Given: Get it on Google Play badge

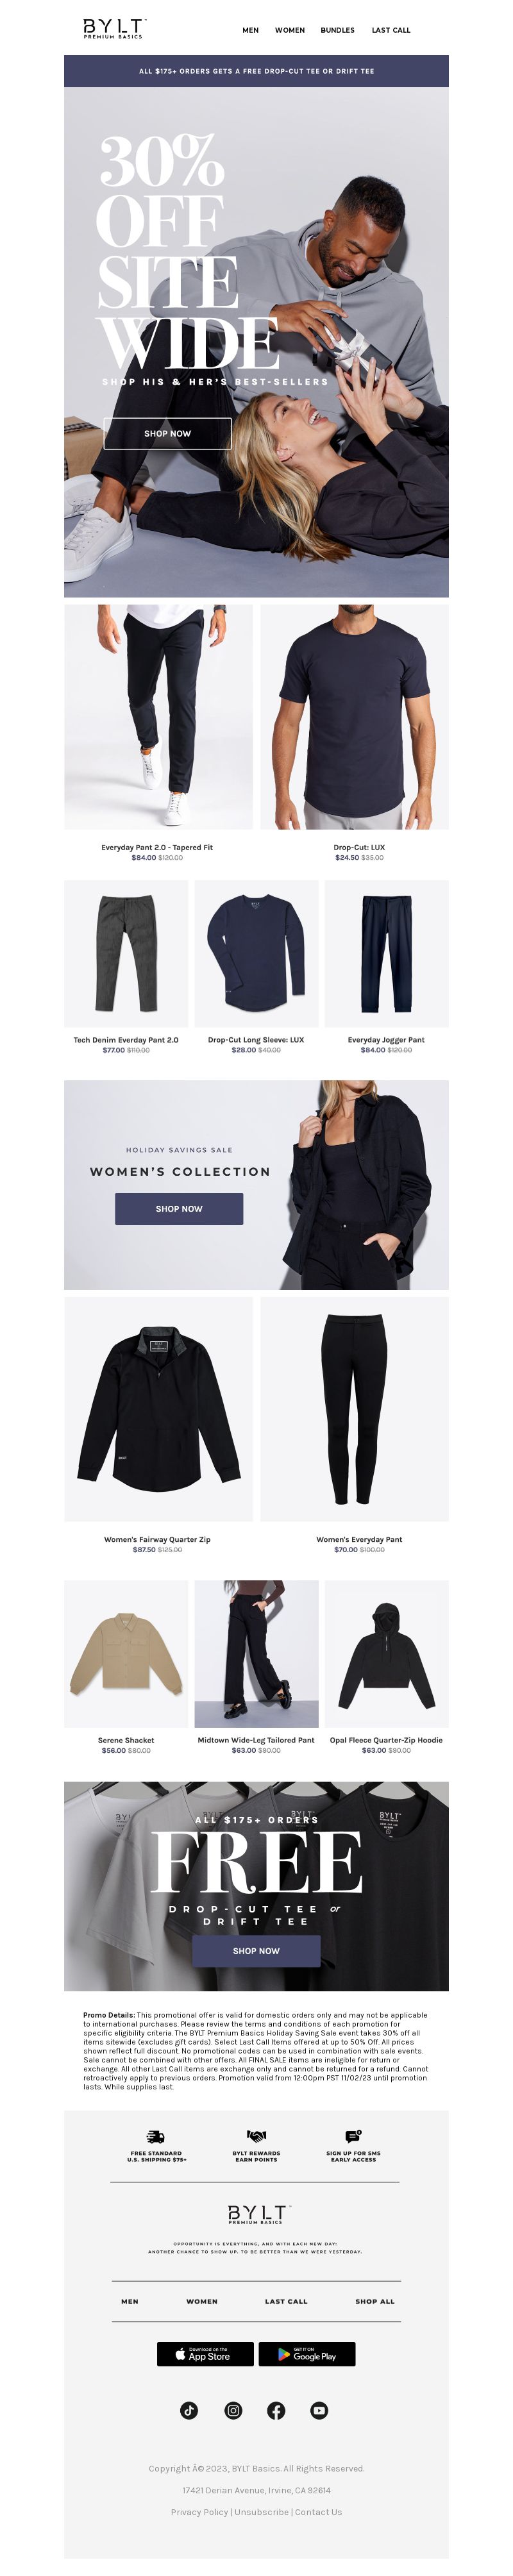Looking at the screenshot, I should pyautogui.click(x=307, y=2354).
